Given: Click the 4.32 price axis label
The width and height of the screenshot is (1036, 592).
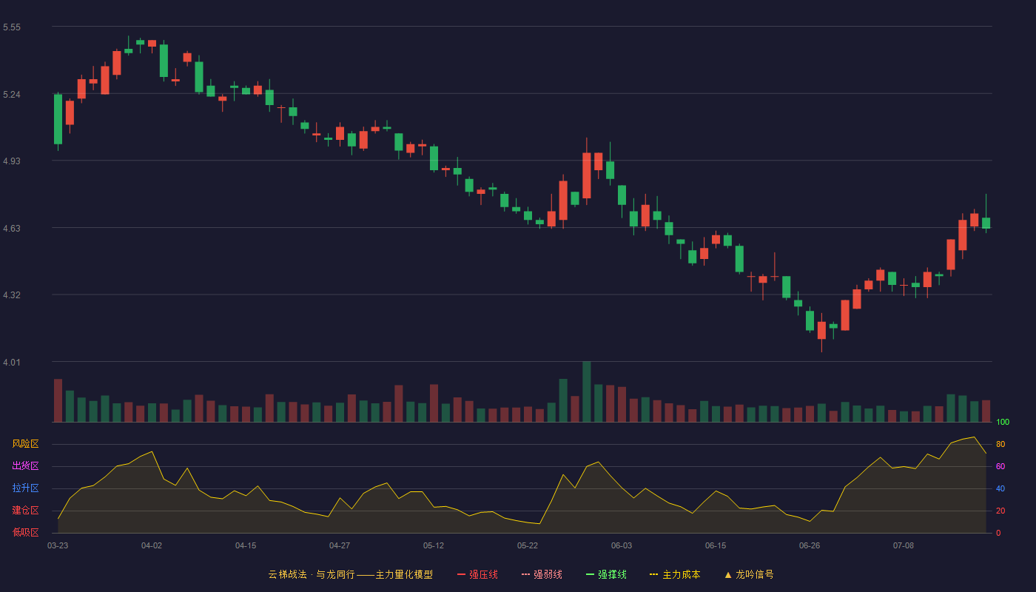Looking at the screenshot, I should [12, 295].
